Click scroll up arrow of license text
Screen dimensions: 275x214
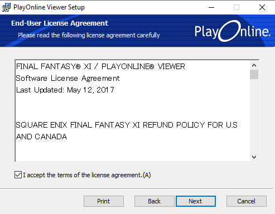coord(254,65)
